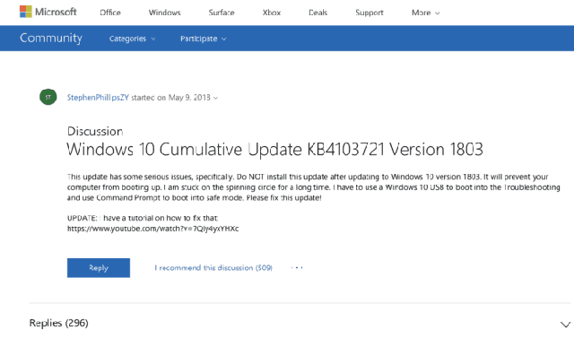Open the Support page link
The width and height of the screenshot is (574, 338).
(369, 13)
